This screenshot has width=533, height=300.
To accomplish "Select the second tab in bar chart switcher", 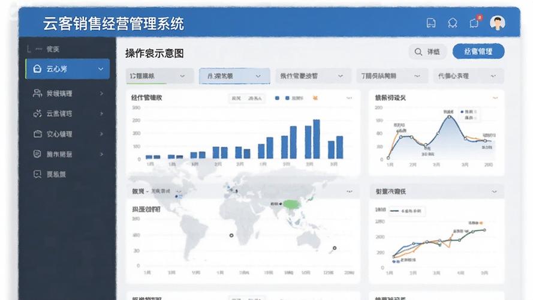I will pyautogui.click(x=255, y=98).
